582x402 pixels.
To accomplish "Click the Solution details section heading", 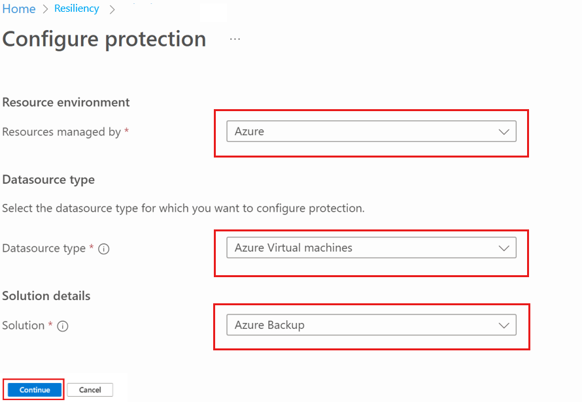I will pyautogui.click(x=46, y=296).
